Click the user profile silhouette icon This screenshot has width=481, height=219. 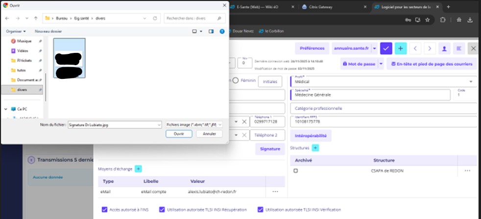[444, 48]
